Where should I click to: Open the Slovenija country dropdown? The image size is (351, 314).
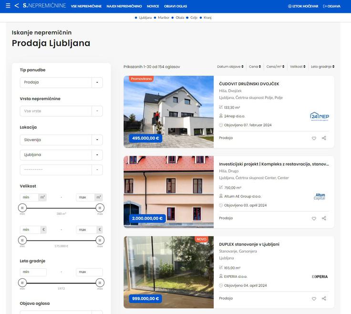62,140
